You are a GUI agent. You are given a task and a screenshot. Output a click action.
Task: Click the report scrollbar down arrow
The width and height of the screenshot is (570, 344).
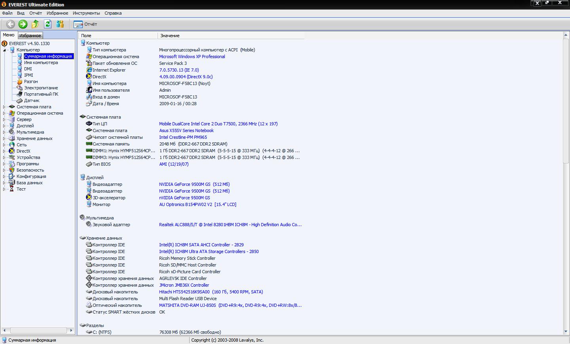[566, 331]
